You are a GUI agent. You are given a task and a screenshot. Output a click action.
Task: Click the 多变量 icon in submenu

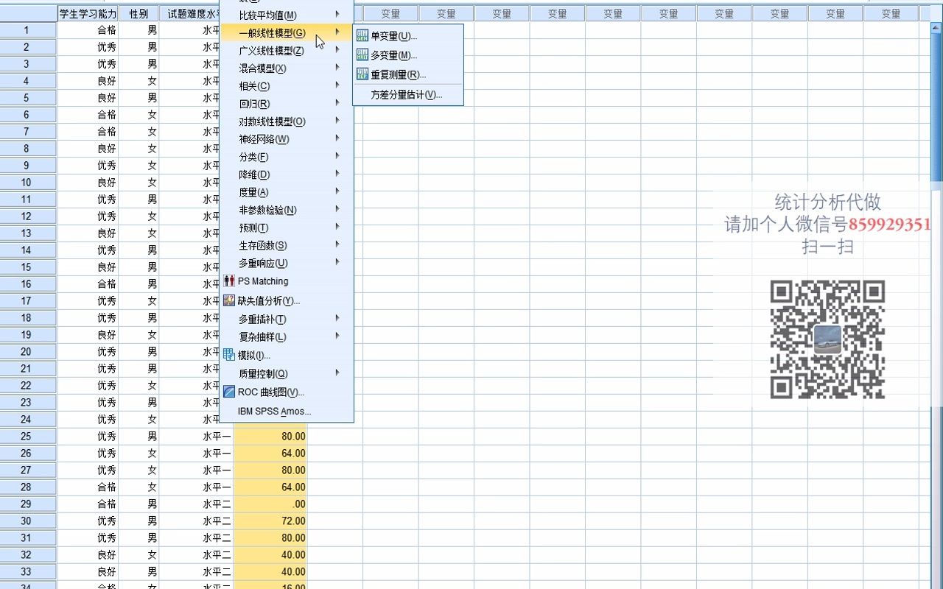[x=362, y=54]
